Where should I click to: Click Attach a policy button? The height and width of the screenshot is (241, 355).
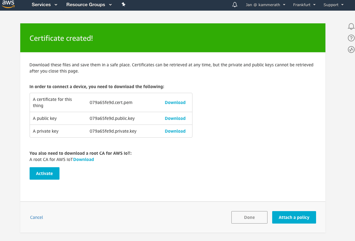pyautogui.click(x=294, y=217)
